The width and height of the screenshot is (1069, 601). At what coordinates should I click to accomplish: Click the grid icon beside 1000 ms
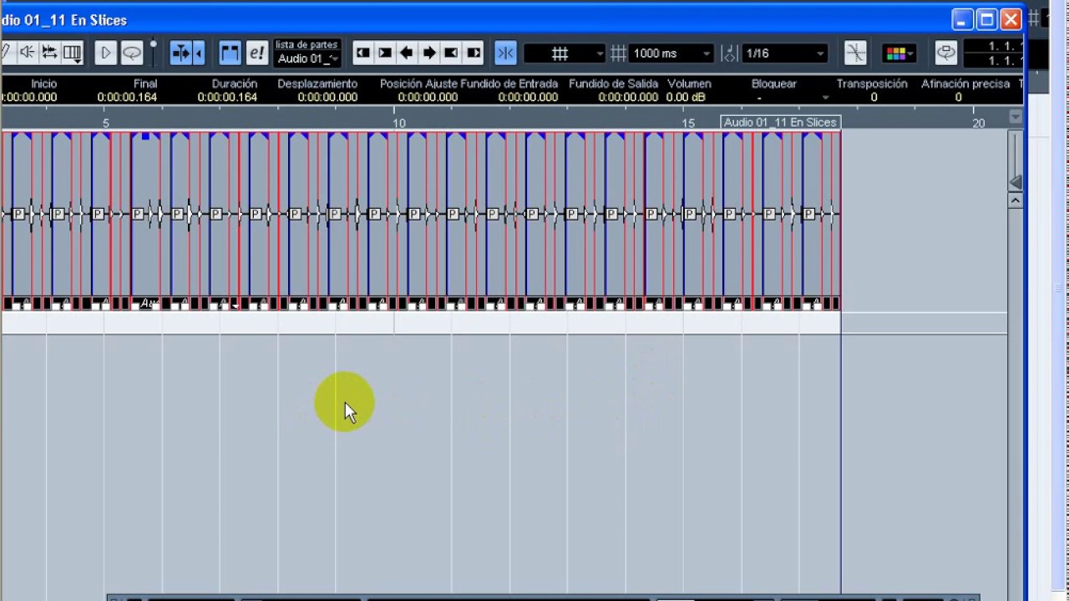(618, 53)
